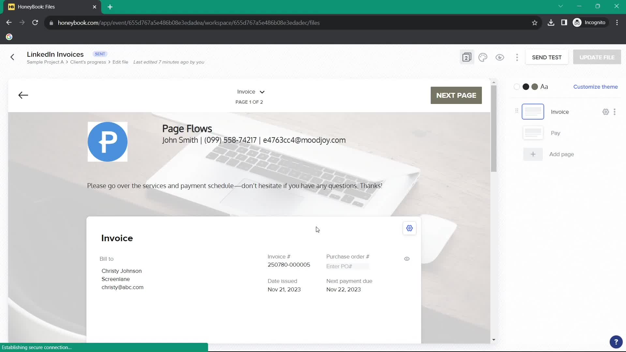This screenshot has width=626, height=352.
Task: Click the SENT status badge
Action: point(100,54)
